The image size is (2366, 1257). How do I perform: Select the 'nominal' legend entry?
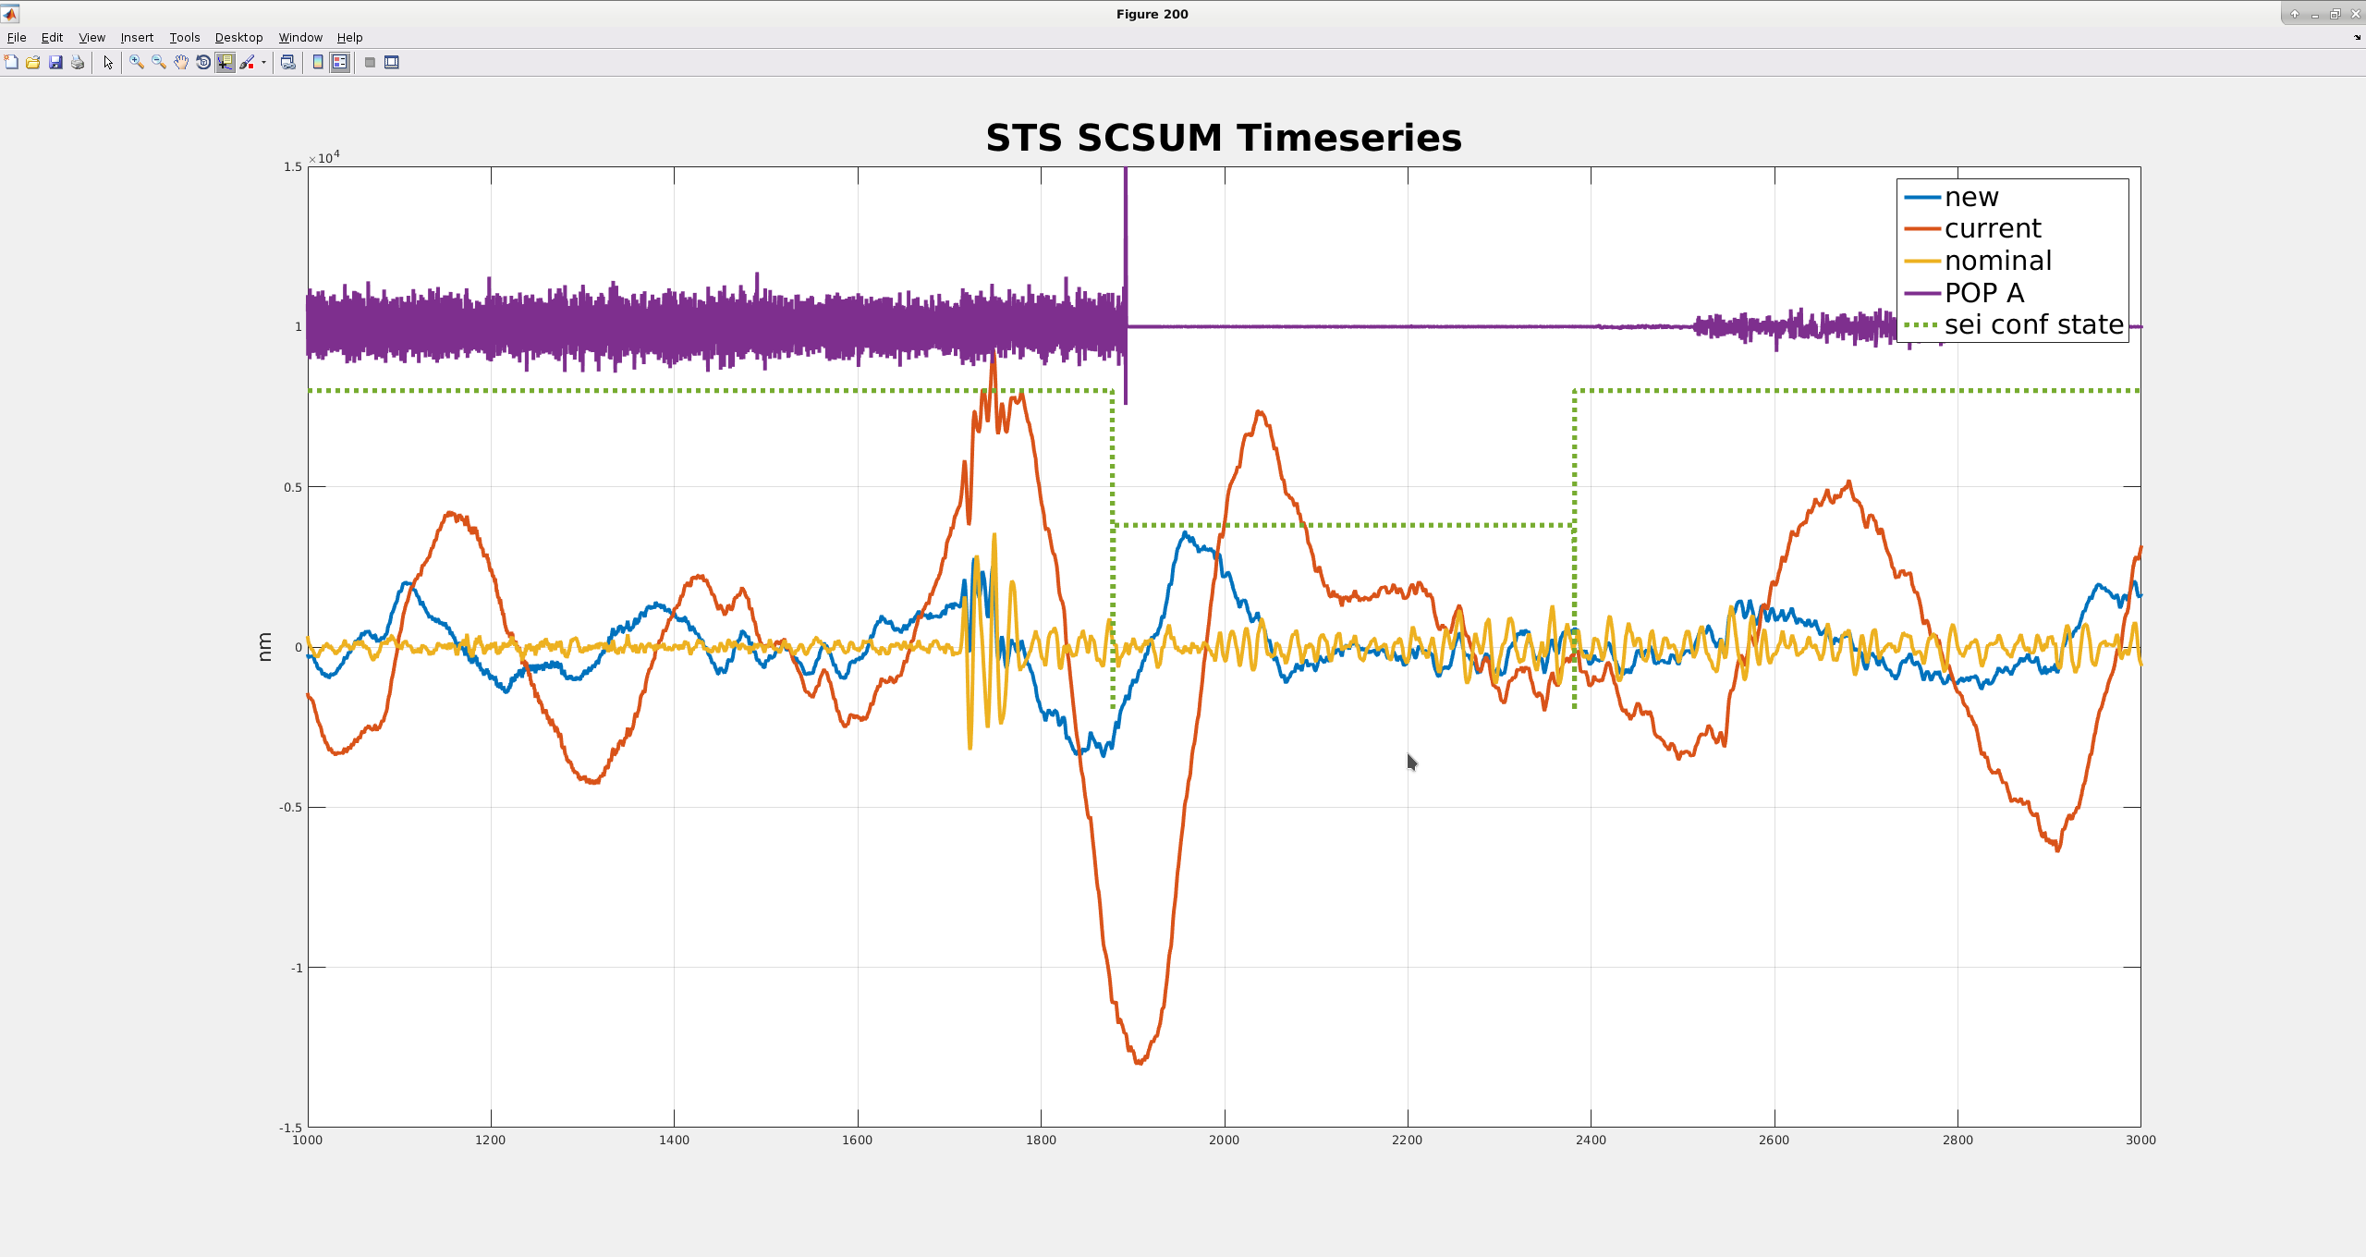tap(1978, 261)
